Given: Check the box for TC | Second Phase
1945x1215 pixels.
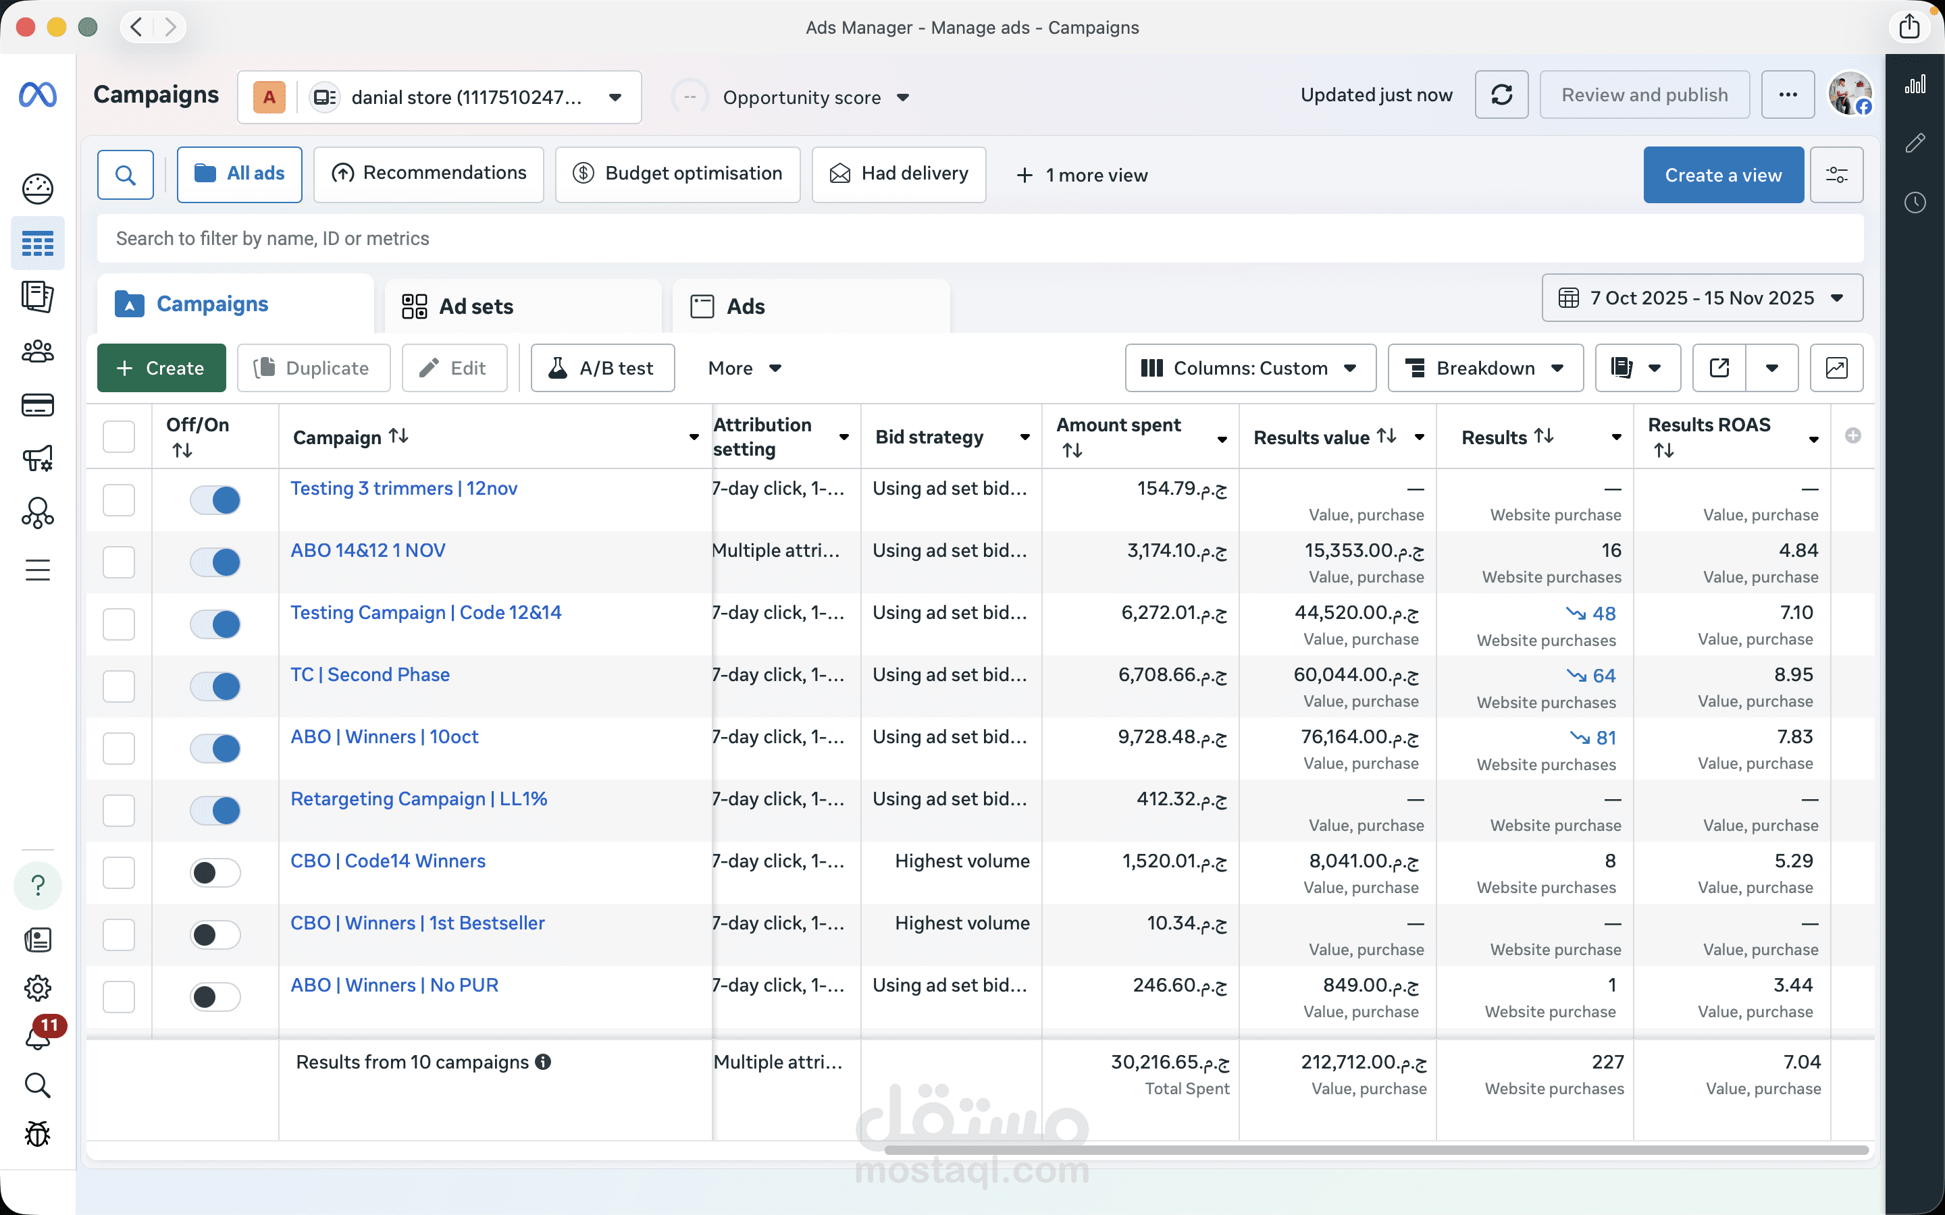Looking at the screenshot, I should [x=119, y=686].
